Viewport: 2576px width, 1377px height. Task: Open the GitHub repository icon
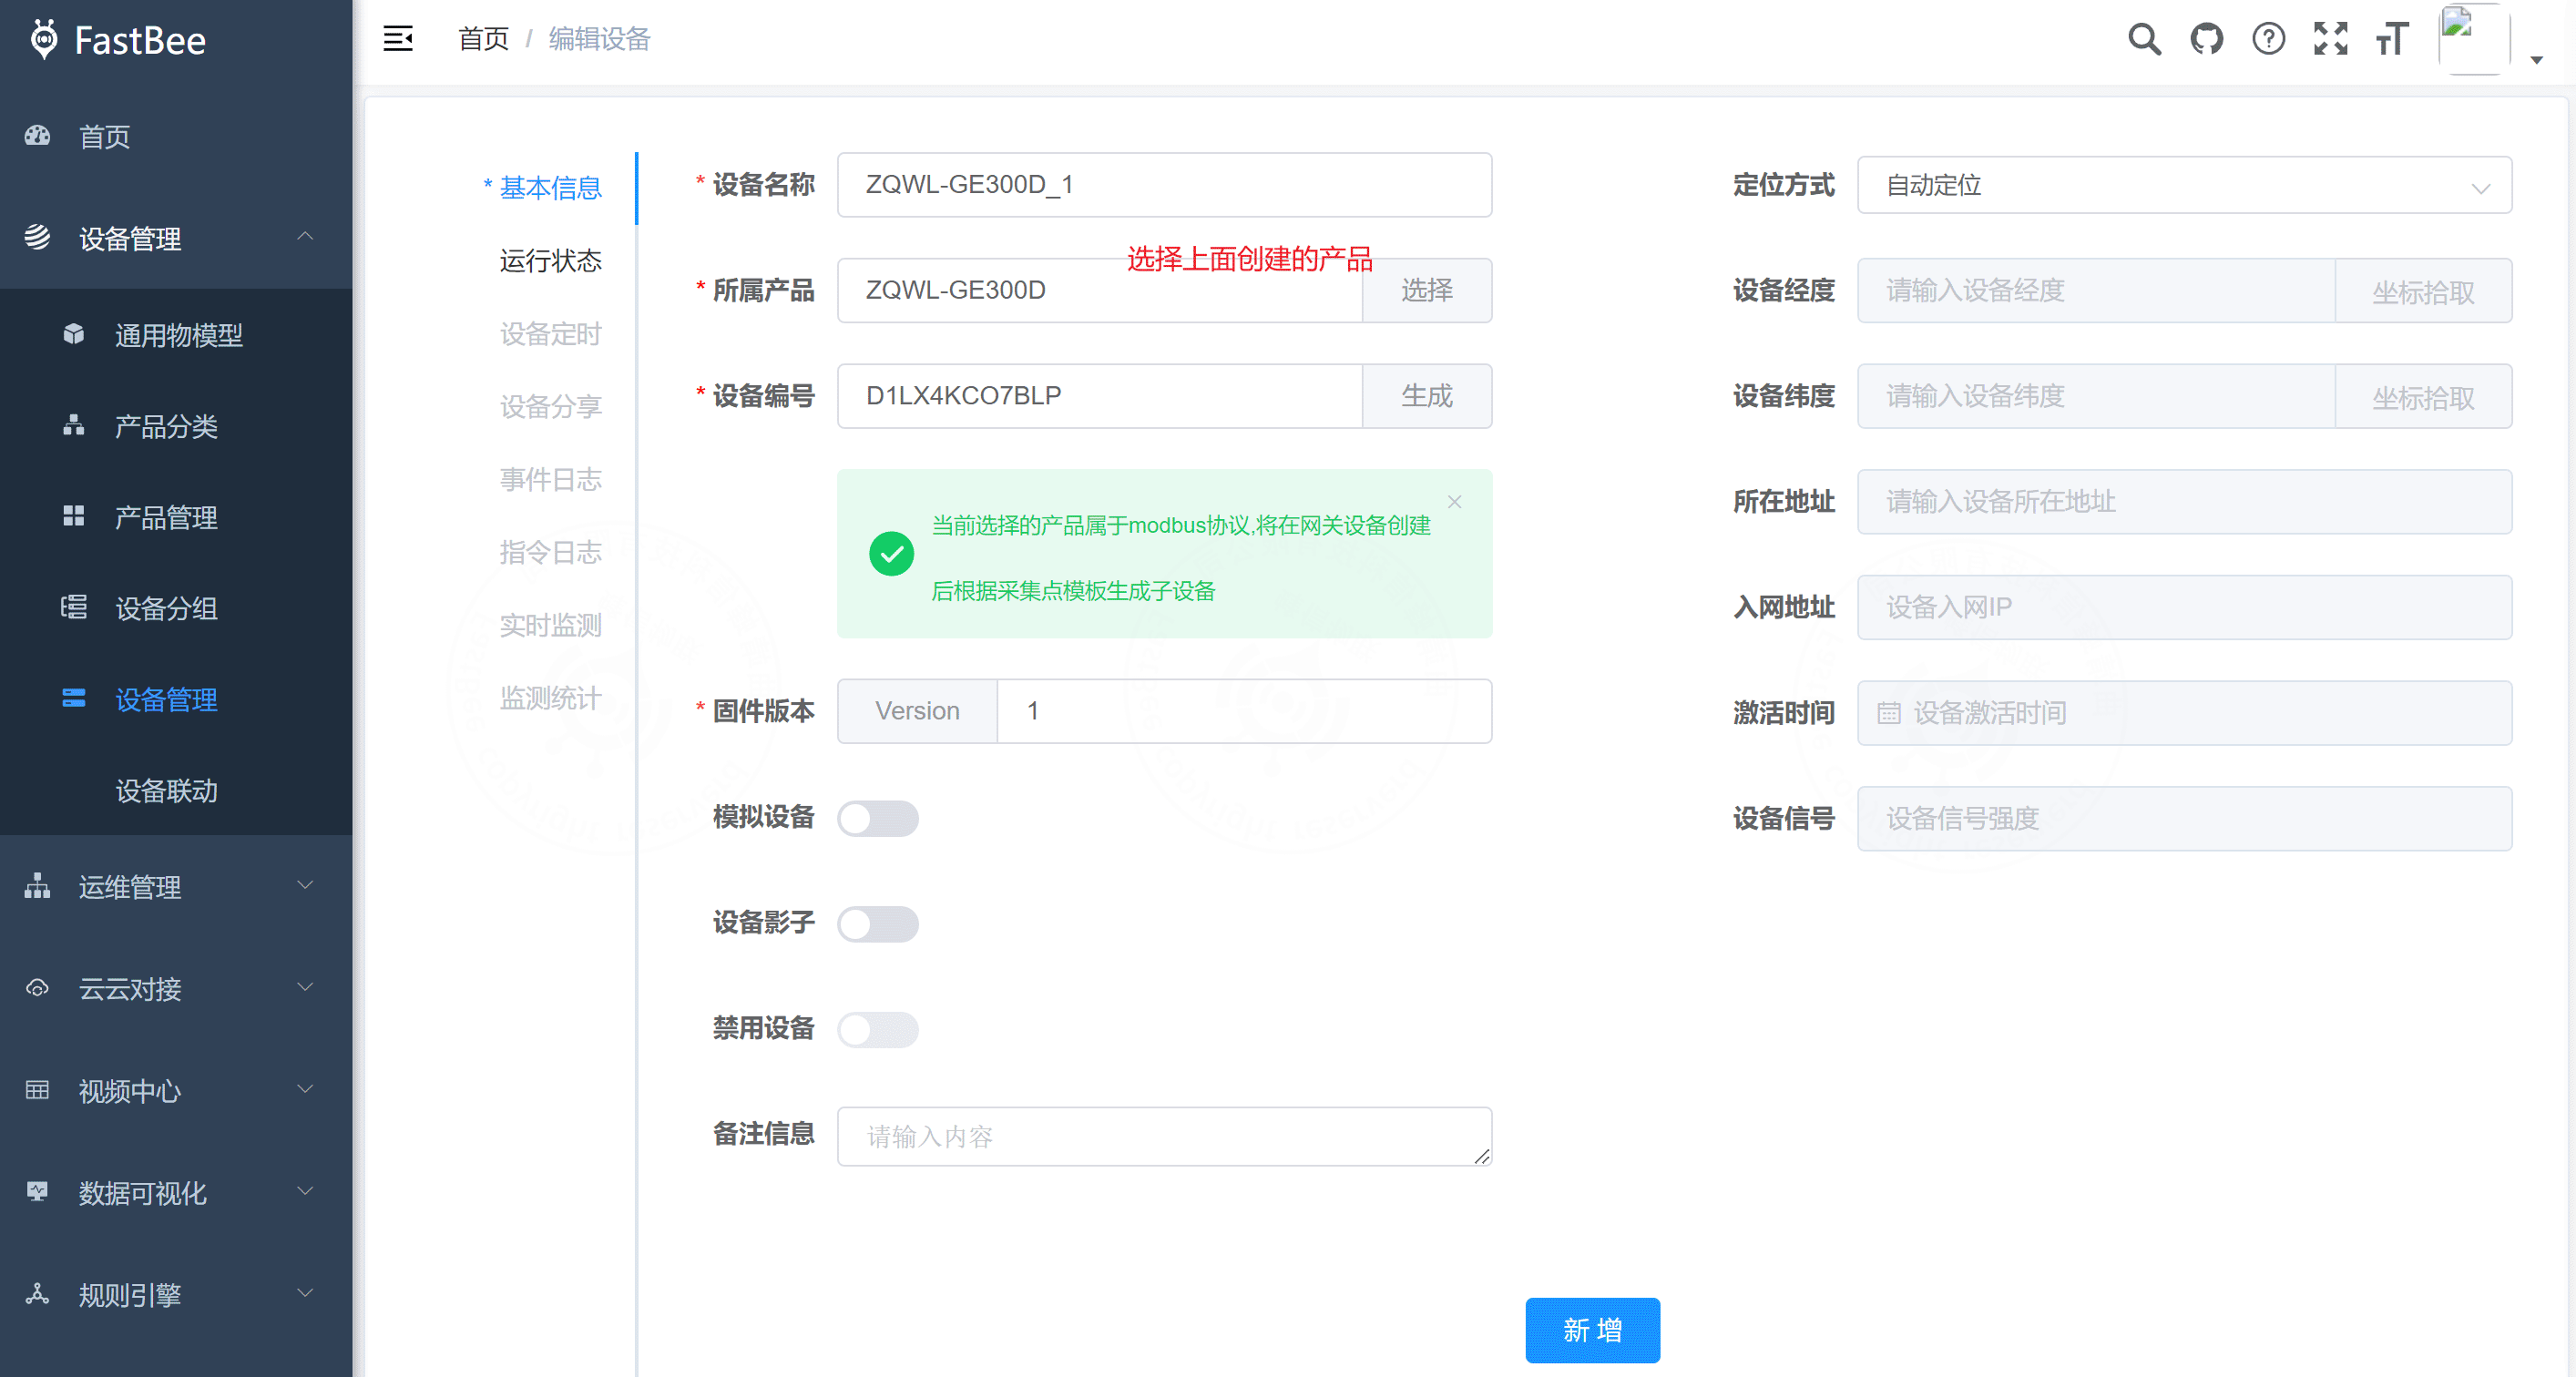[2206, 39]
